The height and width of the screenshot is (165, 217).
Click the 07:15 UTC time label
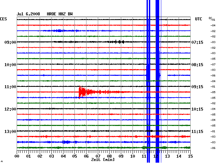click(197, 42)
